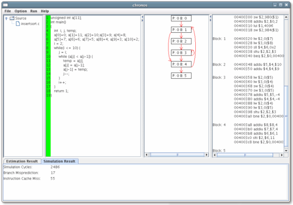Image resolution: width=293 pixels, height=205 pixels.
Task: Click source line 'while (a[j] < a[j-1]) {'
Action: [76, 56]
